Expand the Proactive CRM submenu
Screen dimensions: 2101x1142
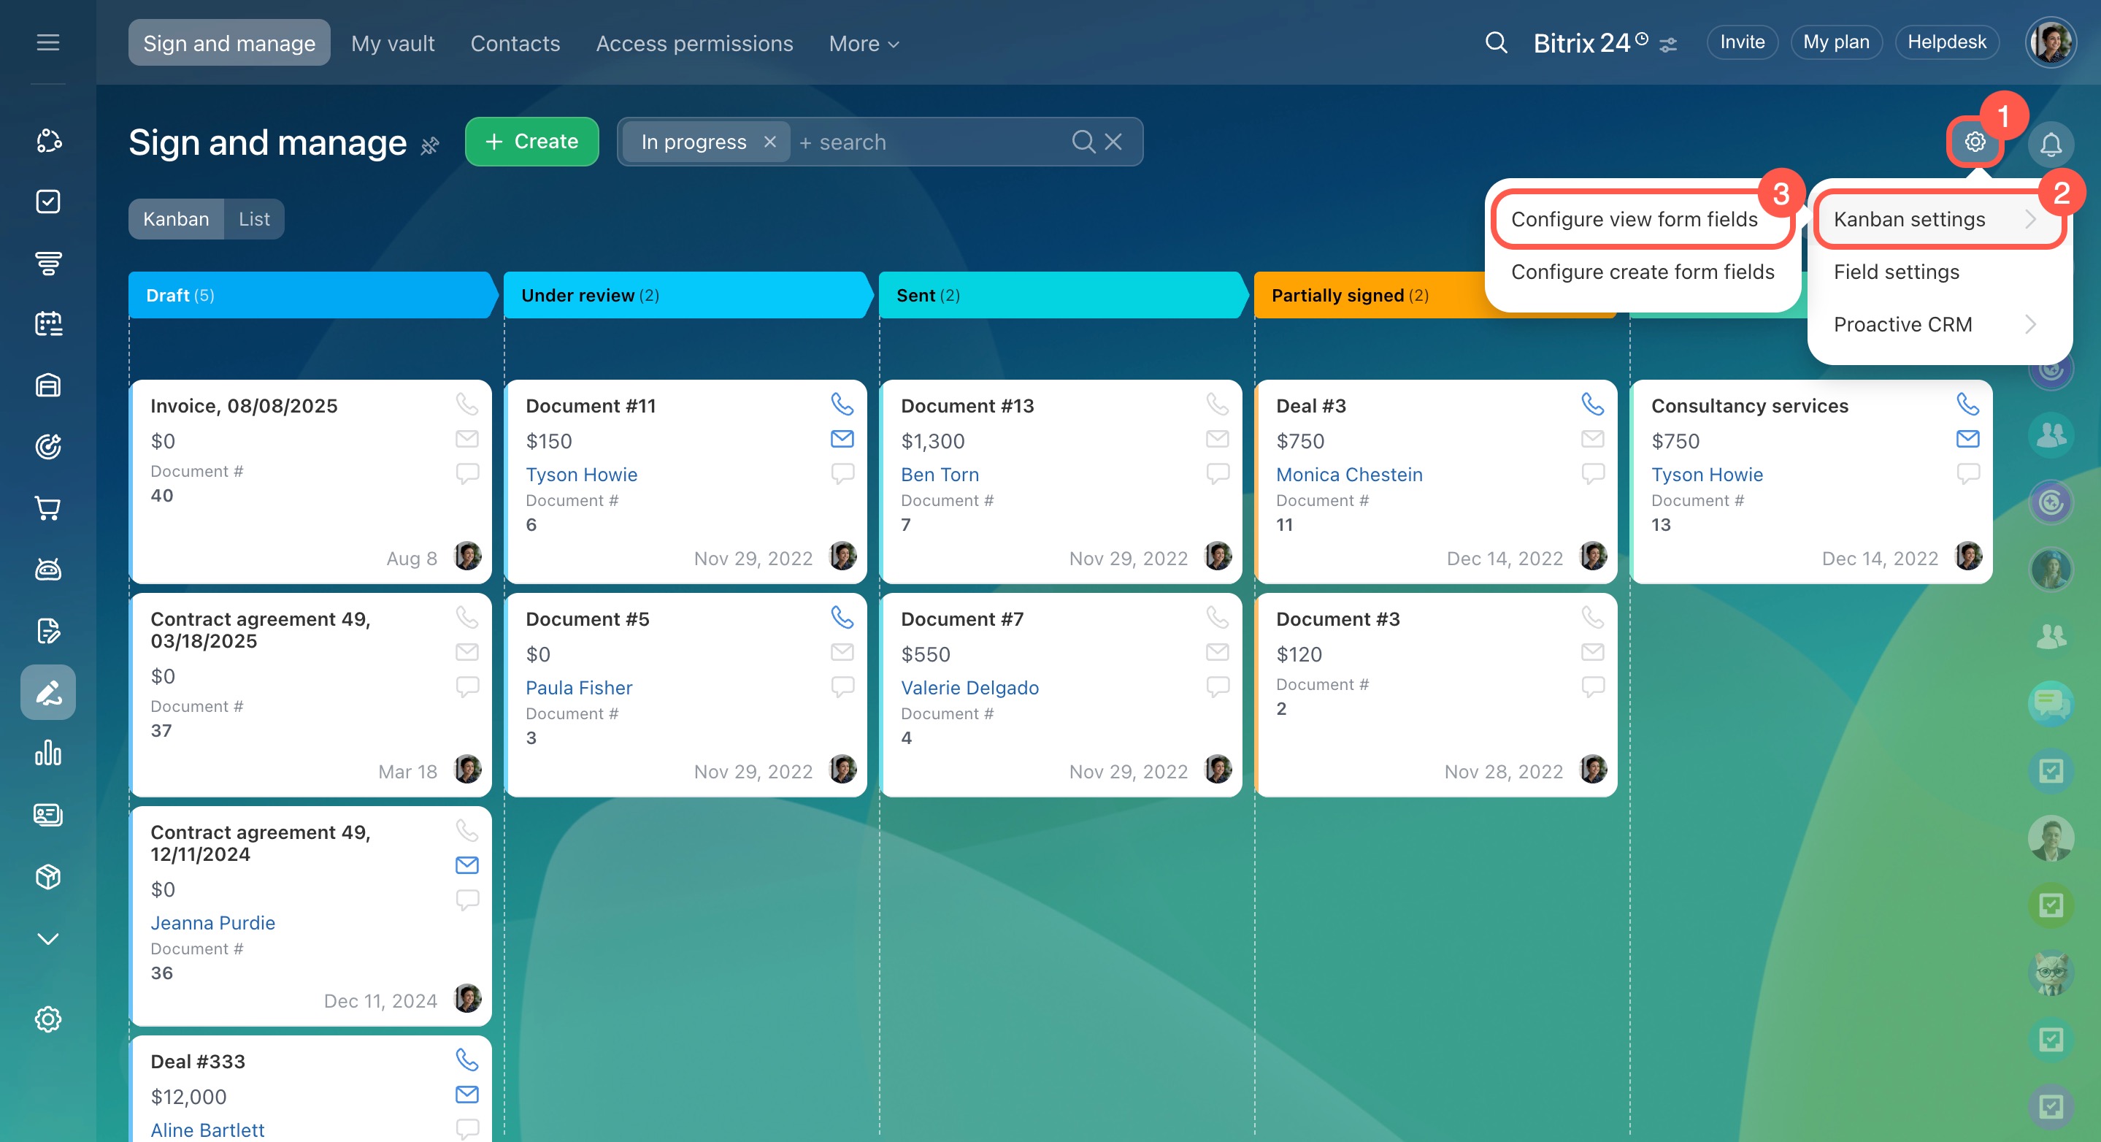click(1939, 325)
